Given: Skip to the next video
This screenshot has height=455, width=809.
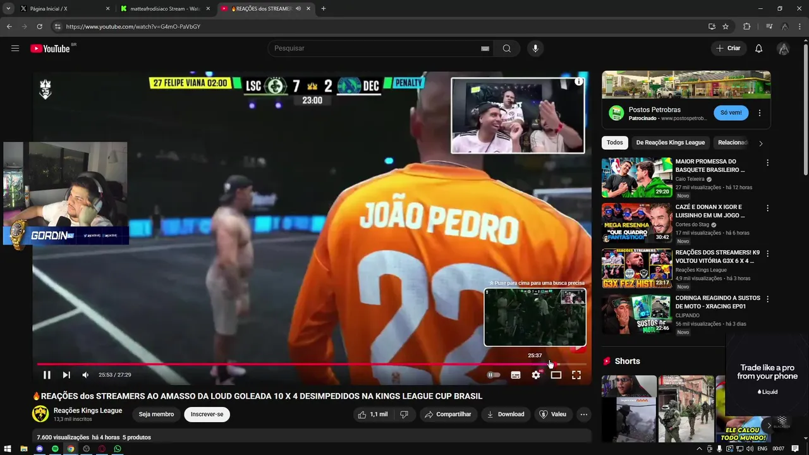Looking at the screenshot, I should [66, 375].
